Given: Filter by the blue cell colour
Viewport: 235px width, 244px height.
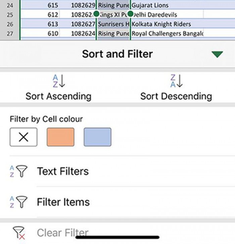Looking at the screenshot, I should 97,137.
